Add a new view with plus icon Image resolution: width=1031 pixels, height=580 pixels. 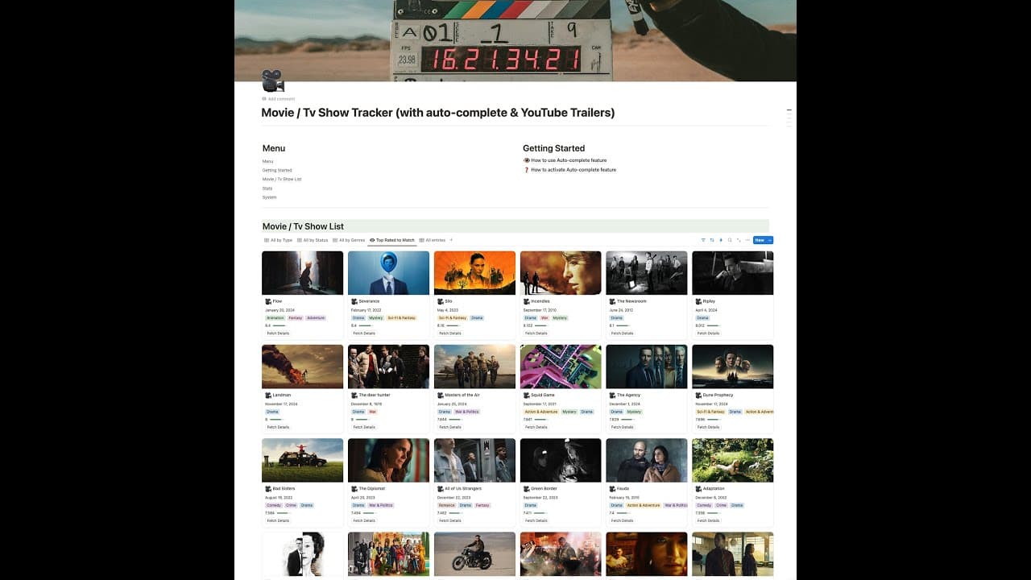(x=451, y=240)
